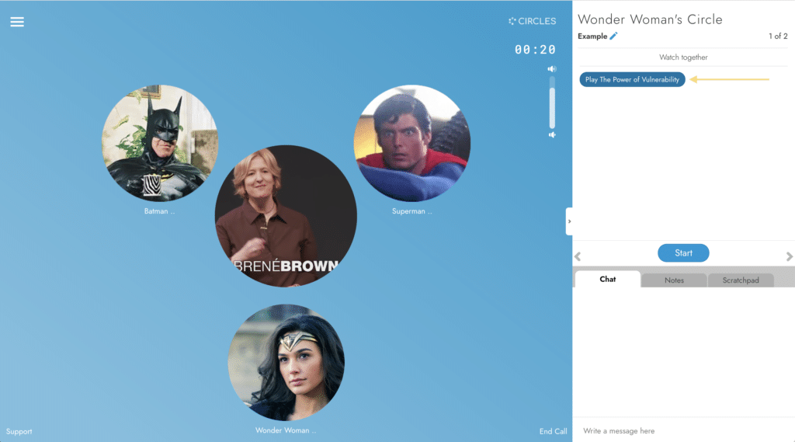Click the volume down speaker icon
The height and width of the screenshot is (442, 795).
coord(552,134)
